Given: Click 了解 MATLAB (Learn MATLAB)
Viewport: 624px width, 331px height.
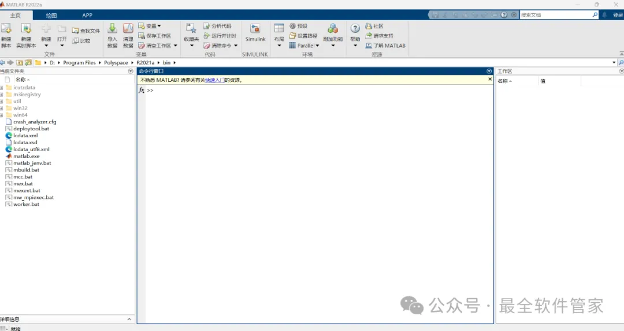Looking at the screenshot, I should [385, 46].
